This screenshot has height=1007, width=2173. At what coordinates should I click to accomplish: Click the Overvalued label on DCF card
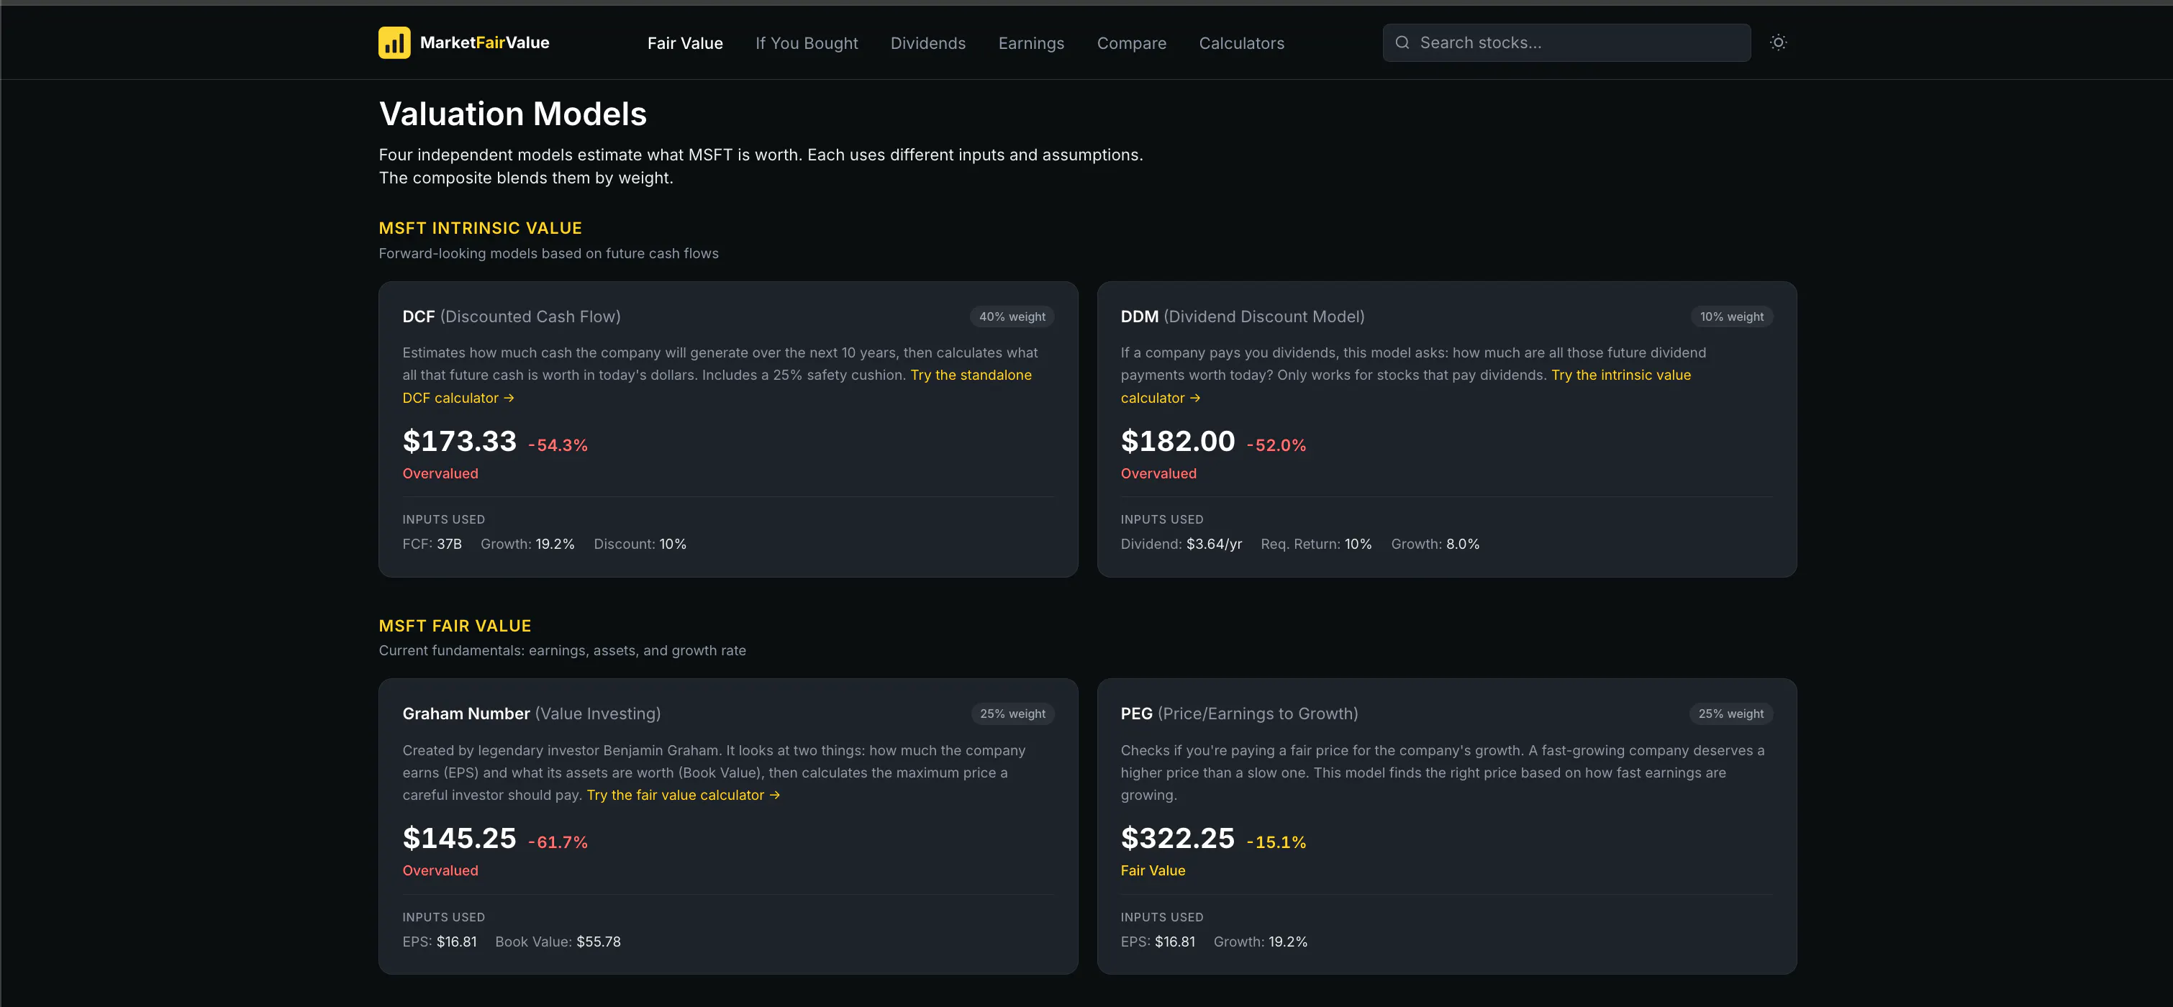440,474
